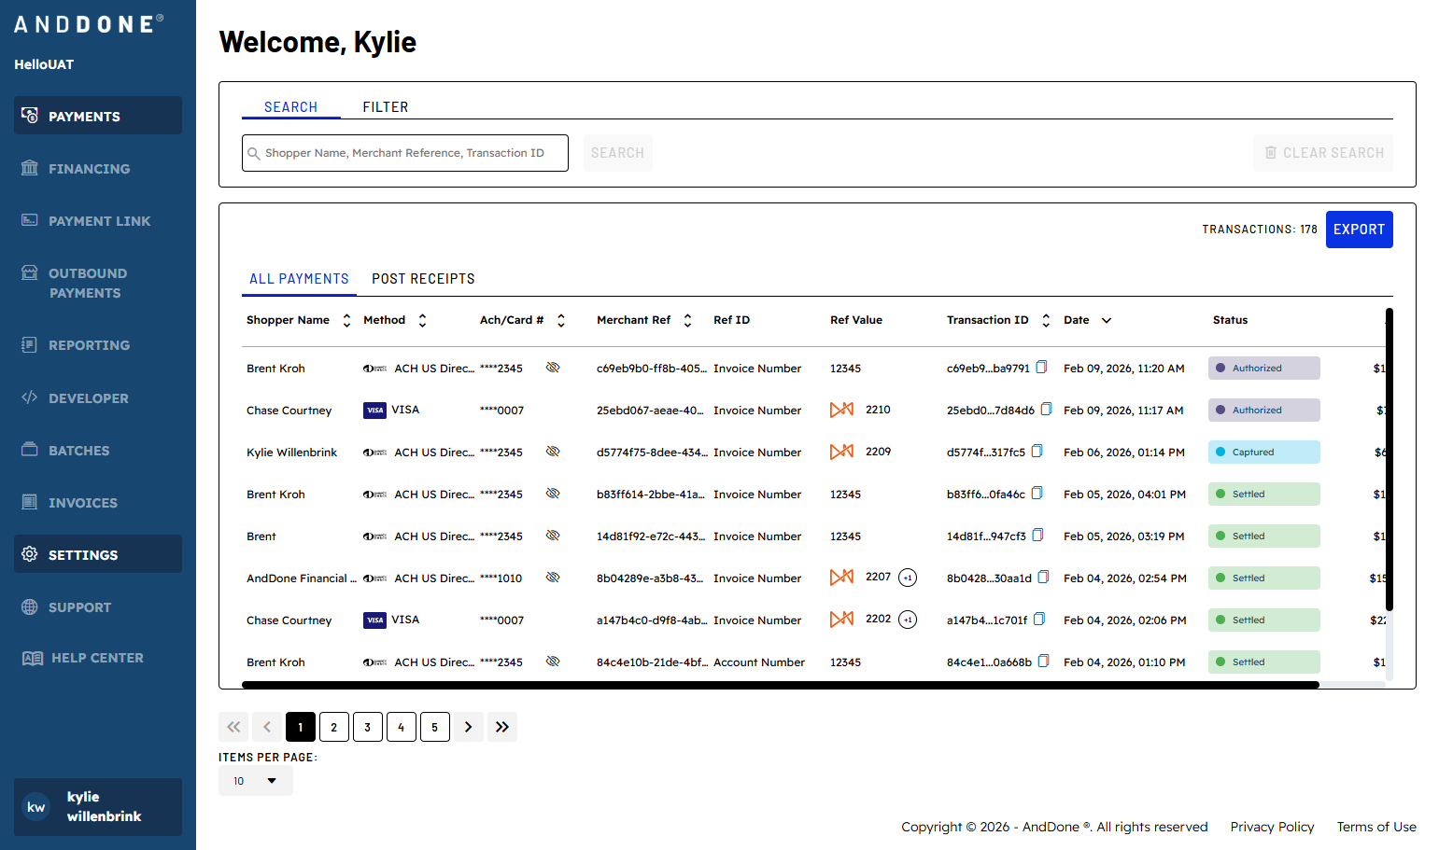This screenshot has height=850, width=1439.
Task: Copy transaction ID 25ebd0...7d84d6
Action: 1047,410
